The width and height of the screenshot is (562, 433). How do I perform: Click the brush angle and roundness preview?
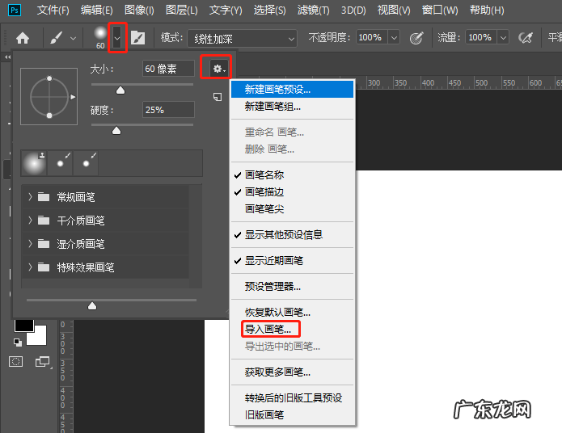pos(49,97)
